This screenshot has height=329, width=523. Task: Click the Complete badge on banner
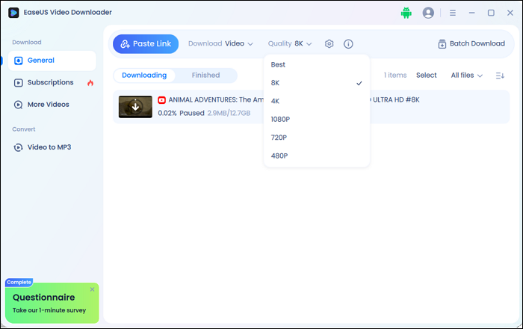click(19, 283)
